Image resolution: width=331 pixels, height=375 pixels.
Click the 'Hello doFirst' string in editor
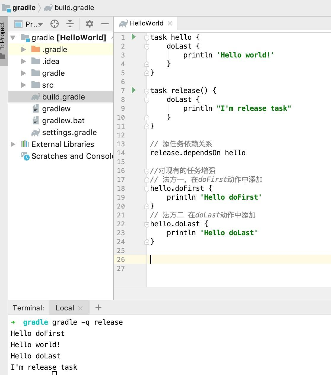231,197
